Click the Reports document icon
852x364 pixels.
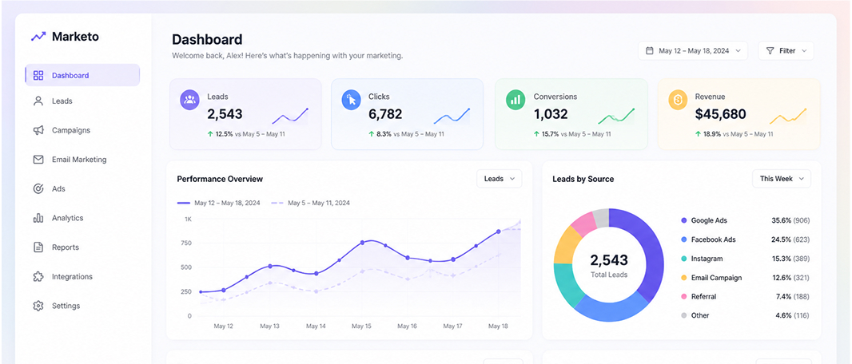pos(38,247)
